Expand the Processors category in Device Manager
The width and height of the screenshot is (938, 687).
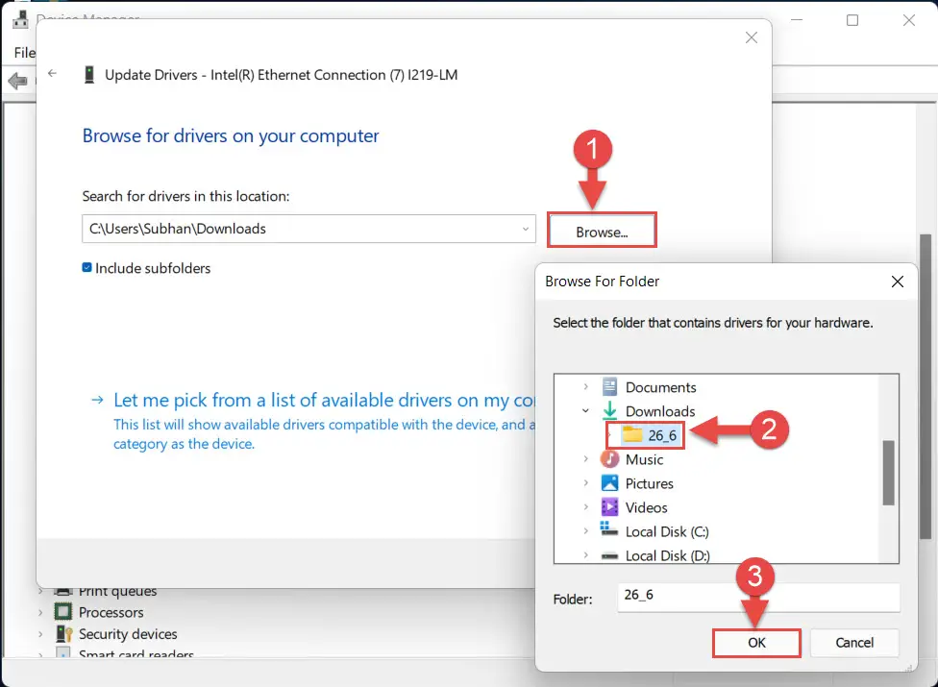coord(40,612)
